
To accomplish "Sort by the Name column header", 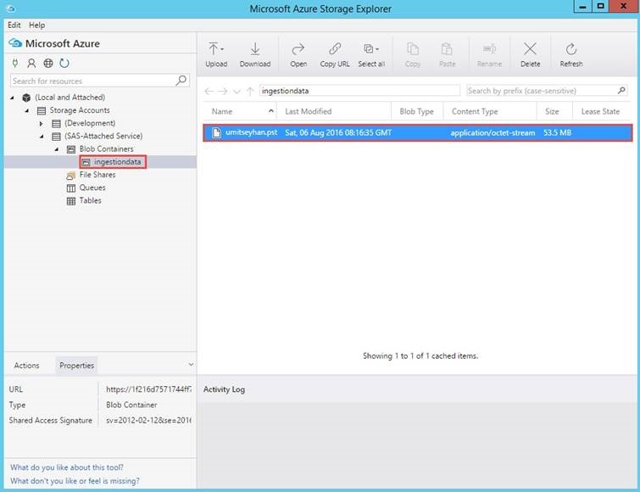I will click(x=240, y=111).
